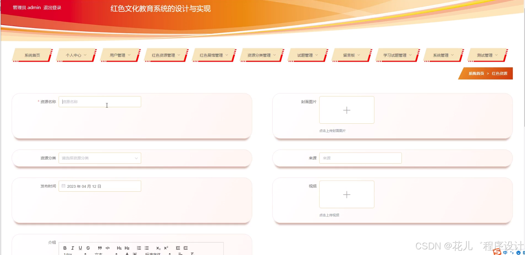Image resolution: width=525 pixels, height=255 pixels.
Task: Insert an ordered numbered list
Action: click(139, 248)
